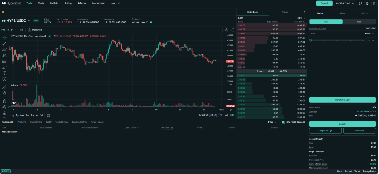Viewport: 379px width, 174px height.
Task: Open the chart quick search icon
Action: coord(226,30)
